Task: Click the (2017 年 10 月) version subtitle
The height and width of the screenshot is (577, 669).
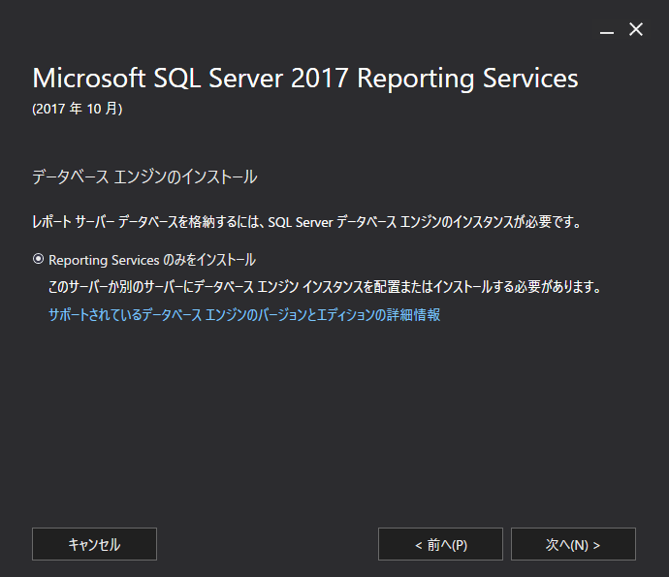Action: click(78, 109)
